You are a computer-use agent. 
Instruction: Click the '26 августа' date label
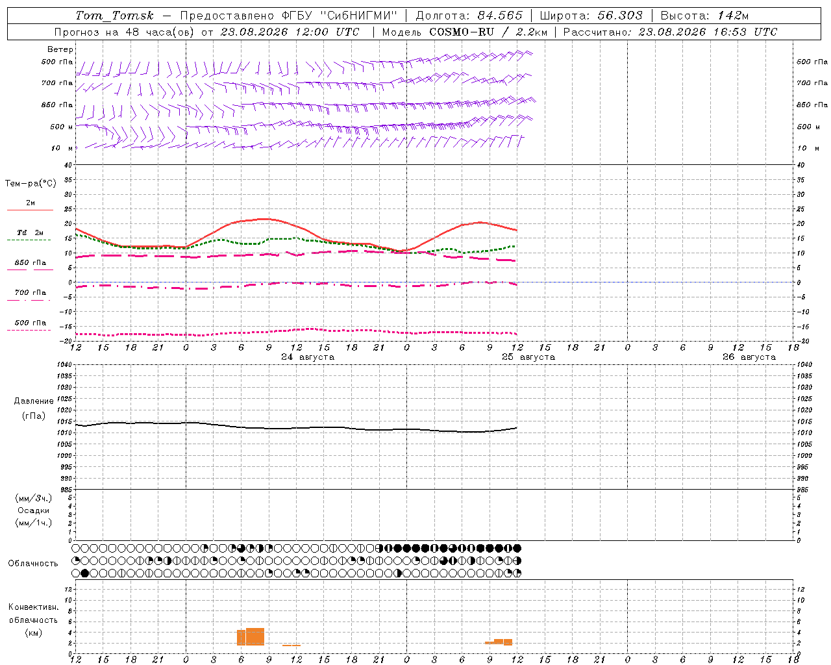click(749, 357)
